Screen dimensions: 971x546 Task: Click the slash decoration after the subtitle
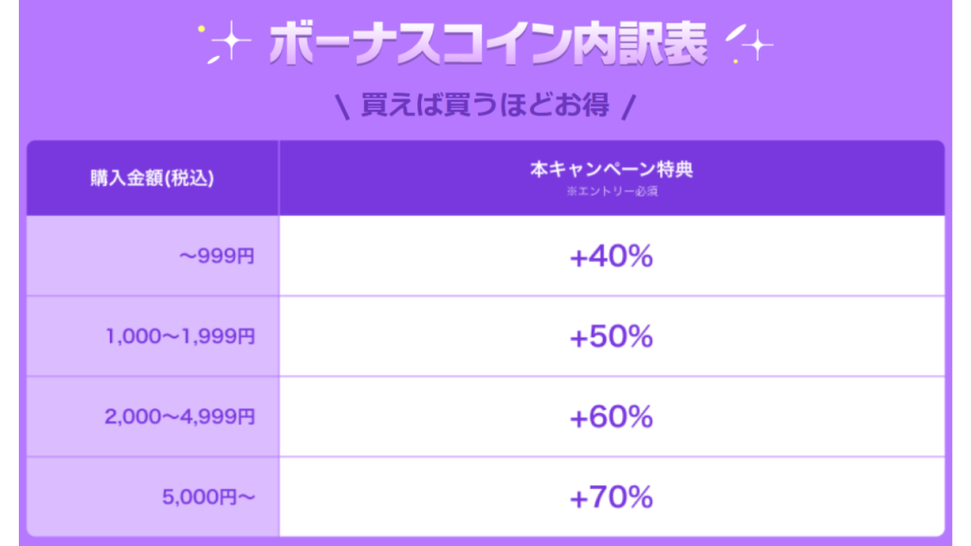(x=626, y=105)
